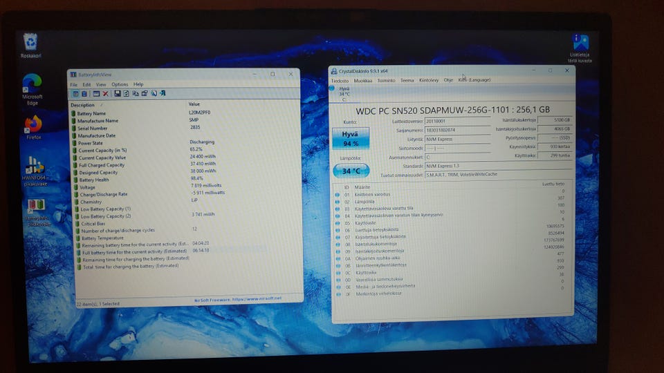664x373 pixels.
Task: Select the Power State row showing Discharging
Action: coord(185,142)
